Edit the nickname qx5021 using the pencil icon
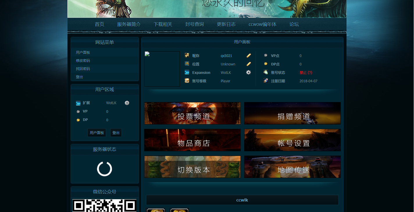Image resolution: width=414 pixels, height=212 pixels. point(248,55)
